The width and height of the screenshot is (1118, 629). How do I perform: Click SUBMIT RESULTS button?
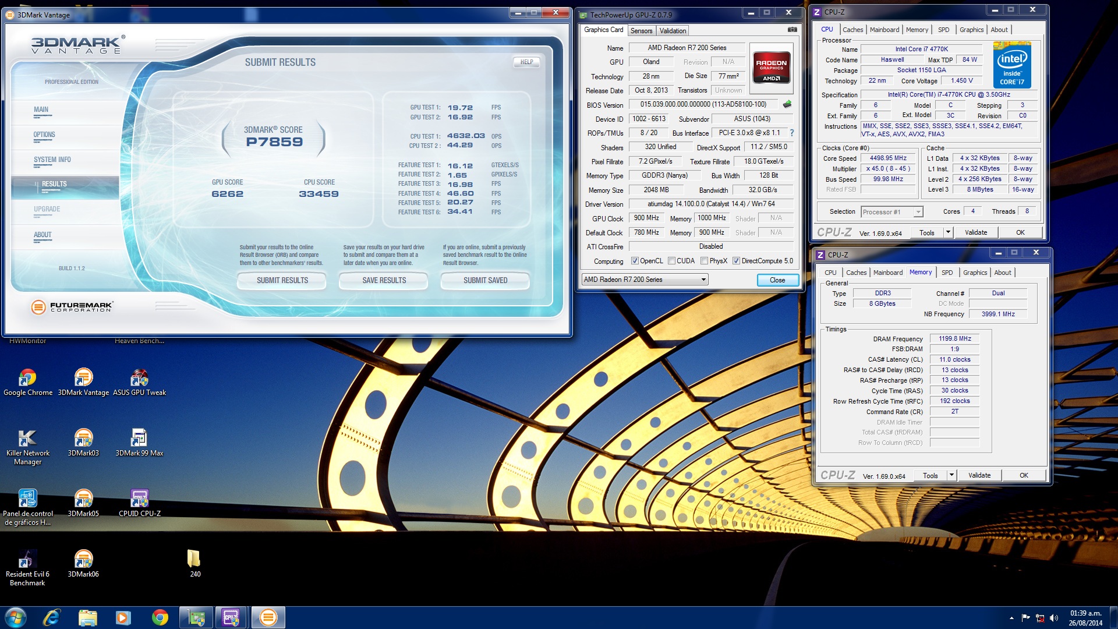pos(282,280)
